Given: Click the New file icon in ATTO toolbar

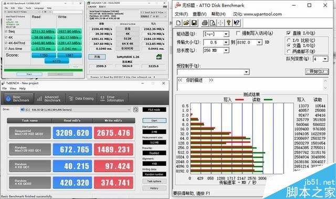Looking at the screenshot, I should pos(178,23).
